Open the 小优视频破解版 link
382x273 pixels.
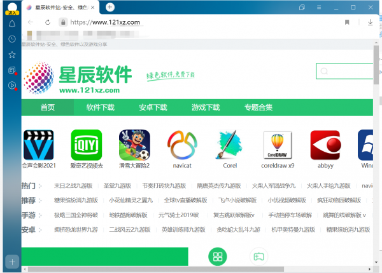coord(286,201)
